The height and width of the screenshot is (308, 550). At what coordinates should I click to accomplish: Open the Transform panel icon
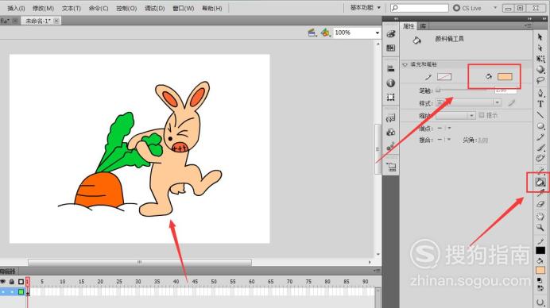(x=391, y=97)
